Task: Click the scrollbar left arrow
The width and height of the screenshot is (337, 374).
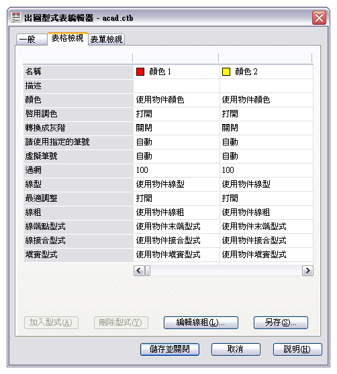Action: [x=139, y=271]
